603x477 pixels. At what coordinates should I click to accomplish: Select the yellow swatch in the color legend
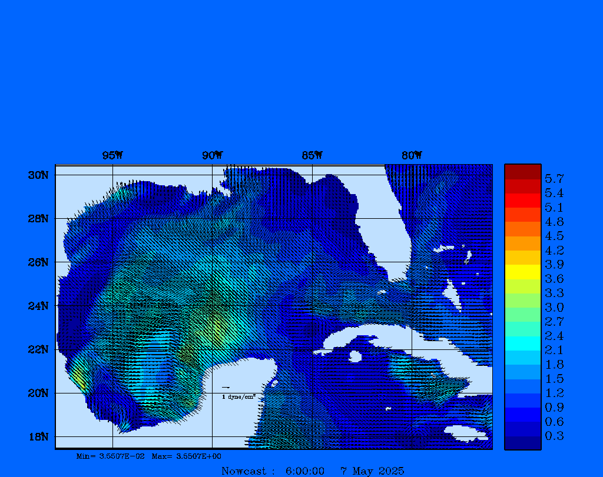click(x=522, y=272)
